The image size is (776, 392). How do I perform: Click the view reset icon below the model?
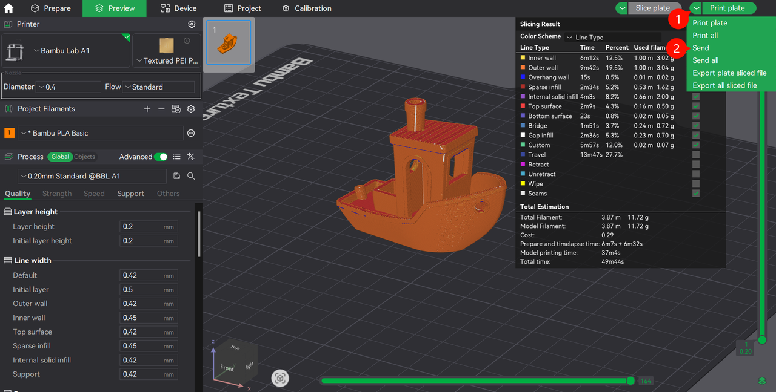[x=280, y=378]
